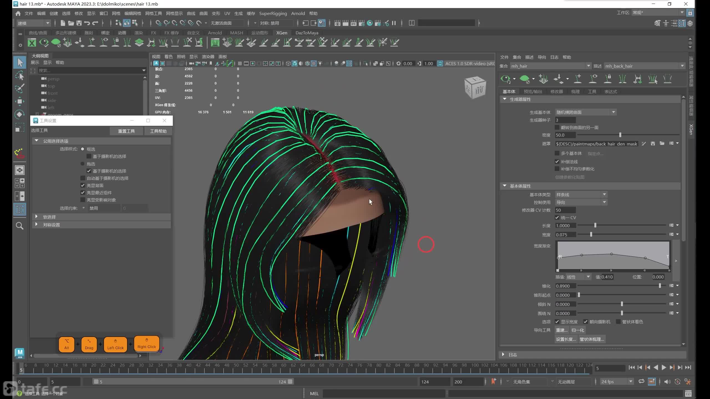Choose the Rotate tool in toolbox
710x399 pixels.
pyautogui.click(x=20, y=114)
